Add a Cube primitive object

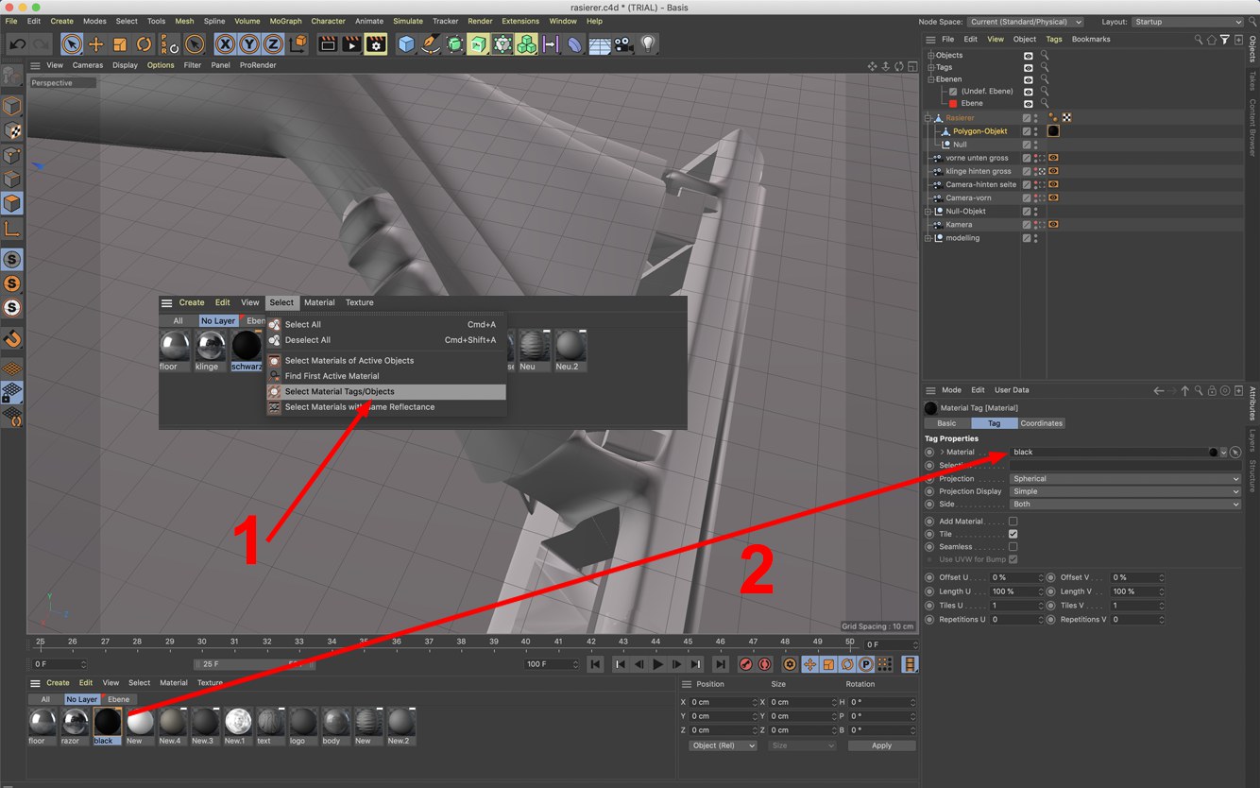pyautogui.click(x=406, y=44)
